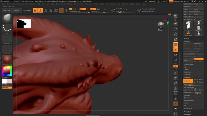Screen dimensions: 207x116
Task: Toggle the L.Sym local symmetry icon
Action: click(x=176, y=55)
